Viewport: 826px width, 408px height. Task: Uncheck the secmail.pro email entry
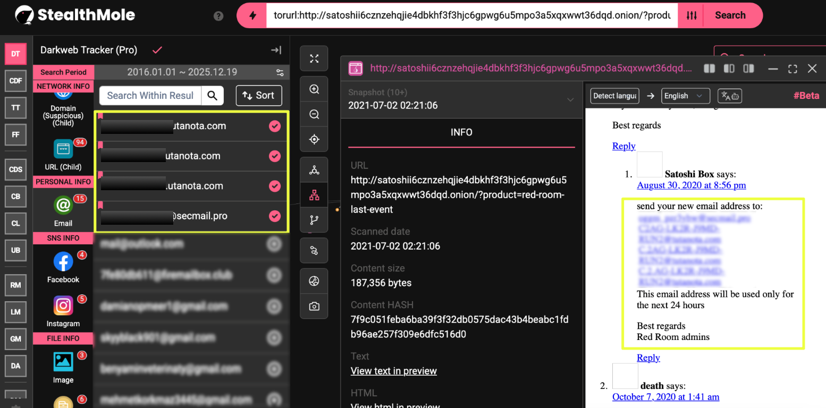(274, 216)
